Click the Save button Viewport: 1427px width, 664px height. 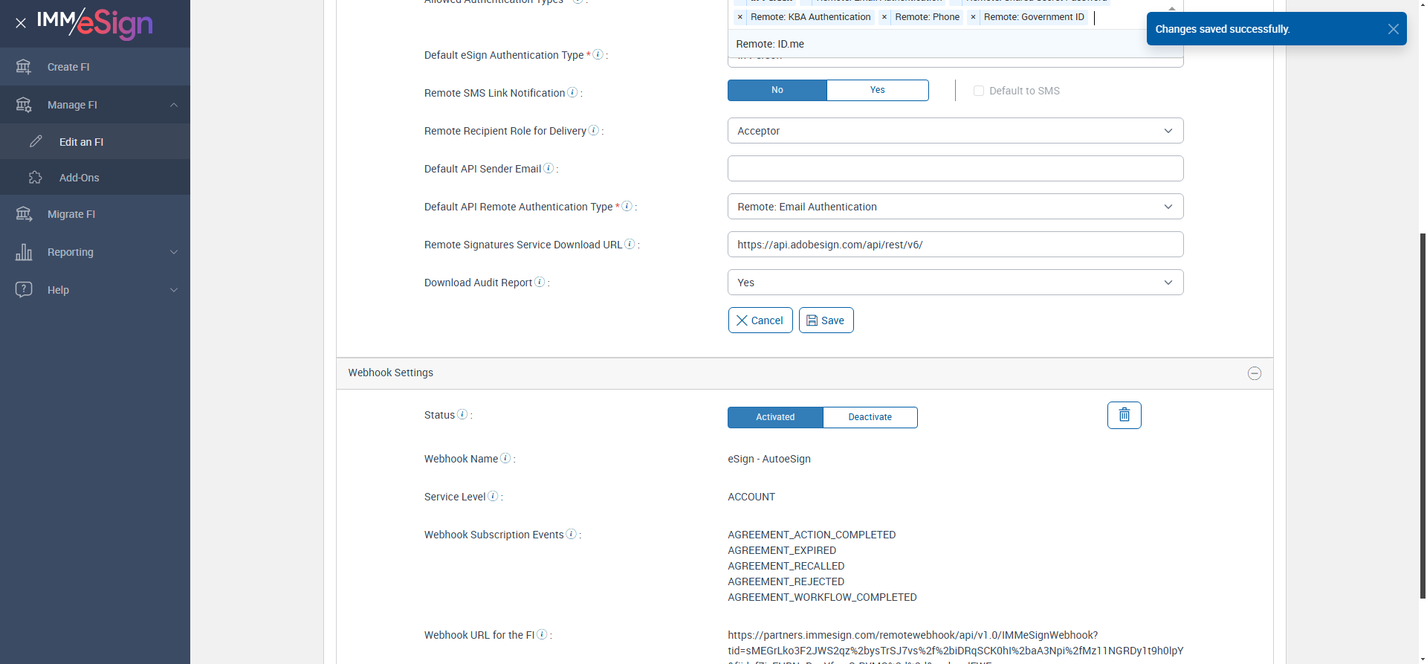click(x=826, y=320)
